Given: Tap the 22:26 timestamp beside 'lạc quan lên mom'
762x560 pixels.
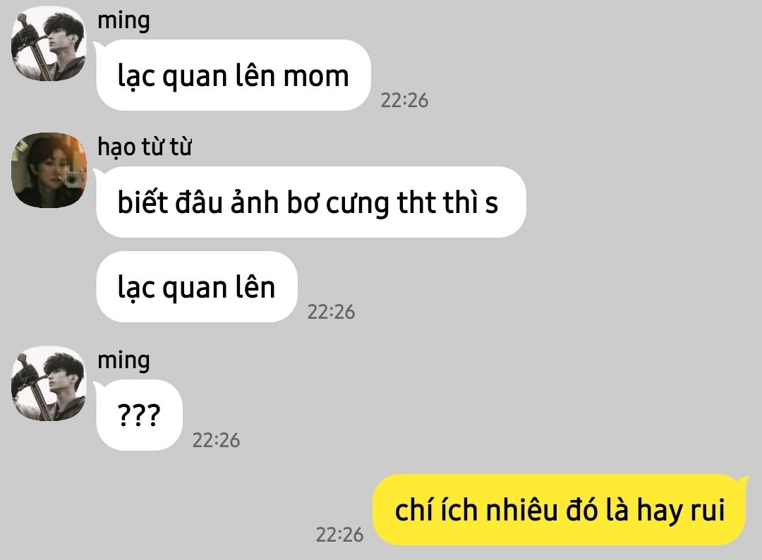Looking at the screenshot, I should pyautogui.click(x=404, y=100).
